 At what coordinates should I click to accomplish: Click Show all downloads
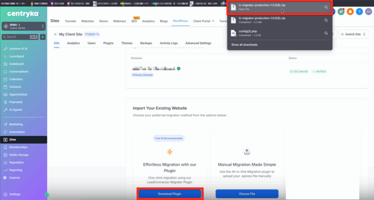tap(244, 45)
